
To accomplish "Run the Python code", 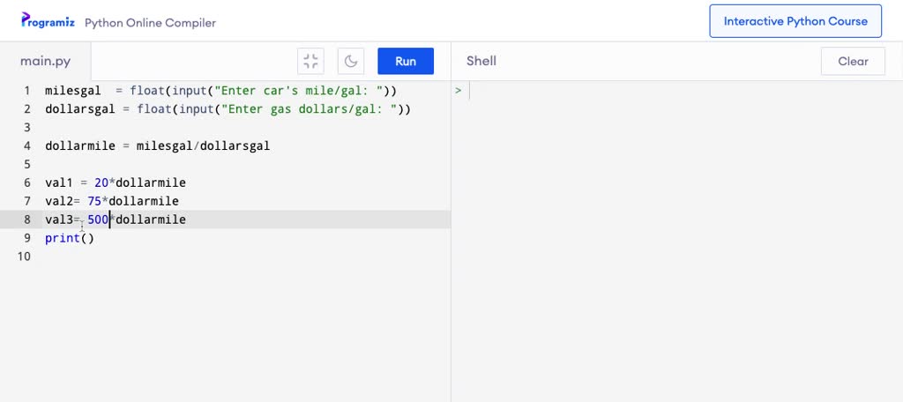I will tap(406, 61).
